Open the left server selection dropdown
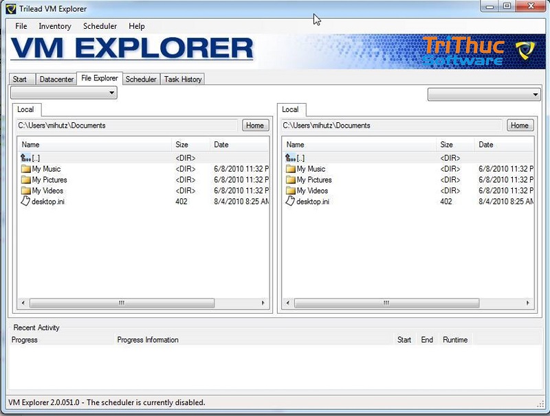Viewport: 550px width, 416px height. pyautogui.click(x=64, y=93)
